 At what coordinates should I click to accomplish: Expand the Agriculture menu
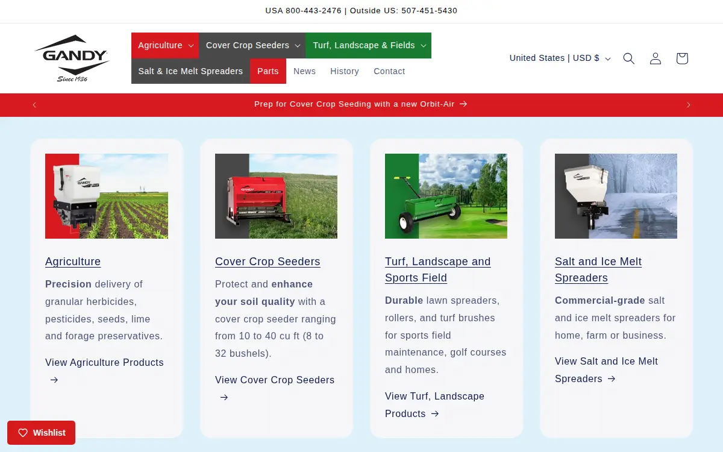click(165, 45)
